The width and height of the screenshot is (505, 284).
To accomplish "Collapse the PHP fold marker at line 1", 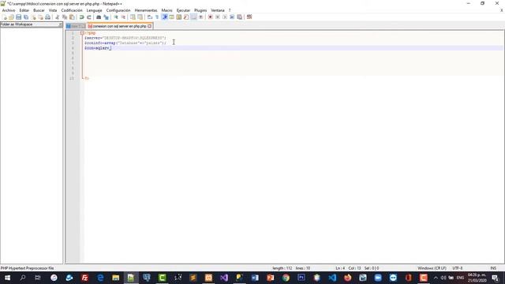I will (x=82, y=33).
